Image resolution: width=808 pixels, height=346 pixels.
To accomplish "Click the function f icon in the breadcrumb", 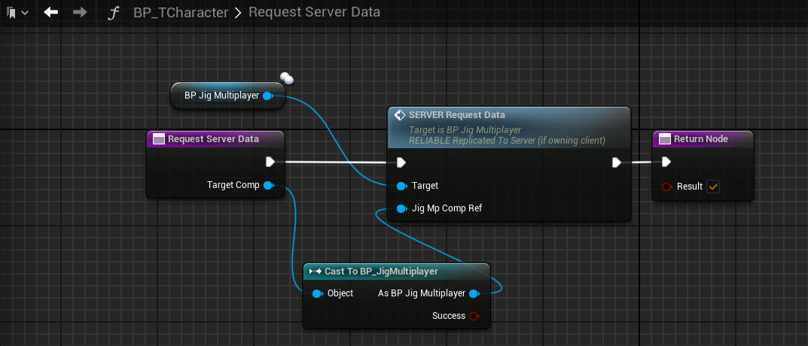I will (113, 13).
